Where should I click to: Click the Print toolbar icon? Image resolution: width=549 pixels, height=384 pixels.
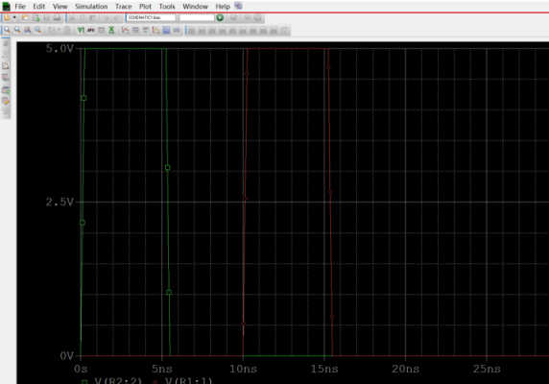tap(57, 17)
